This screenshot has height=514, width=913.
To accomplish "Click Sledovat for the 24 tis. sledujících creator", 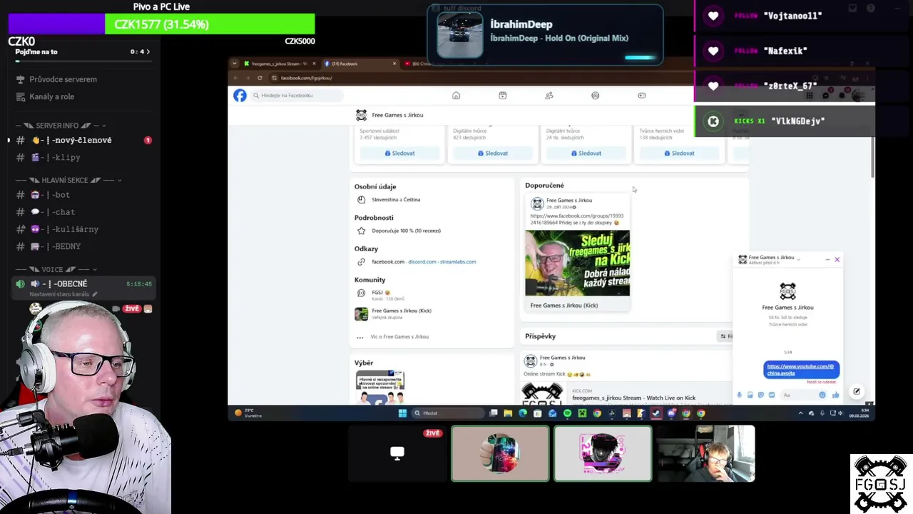I will pyautogui.click(x=586, y=153).
